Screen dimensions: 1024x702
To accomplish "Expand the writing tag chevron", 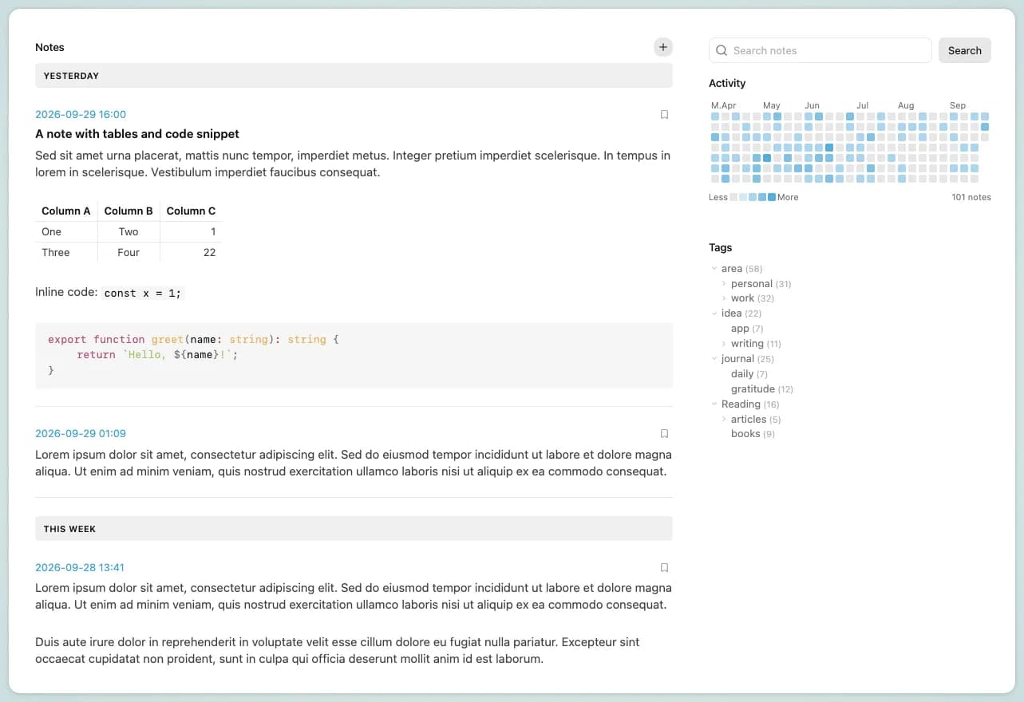I will point(724,344).
